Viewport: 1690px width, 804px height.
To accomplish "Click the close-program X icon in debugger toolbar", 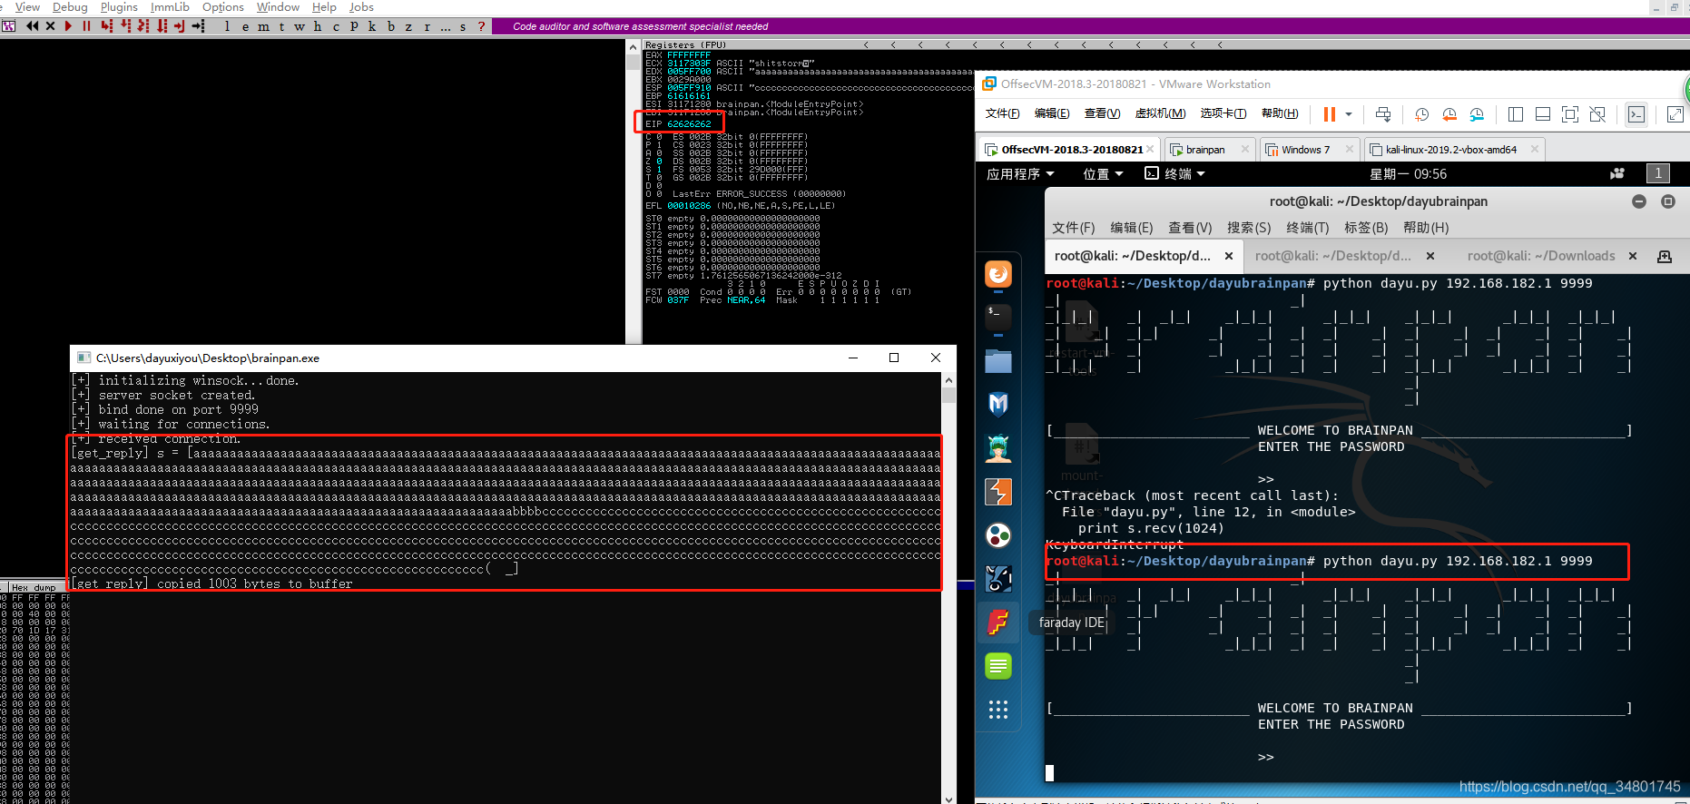I will click(50, 26).
